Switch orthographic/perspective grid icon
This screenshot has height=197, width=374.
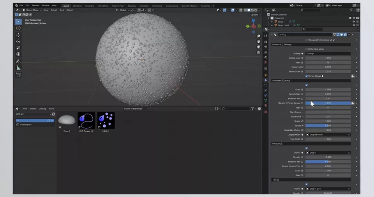coord(258,52)
